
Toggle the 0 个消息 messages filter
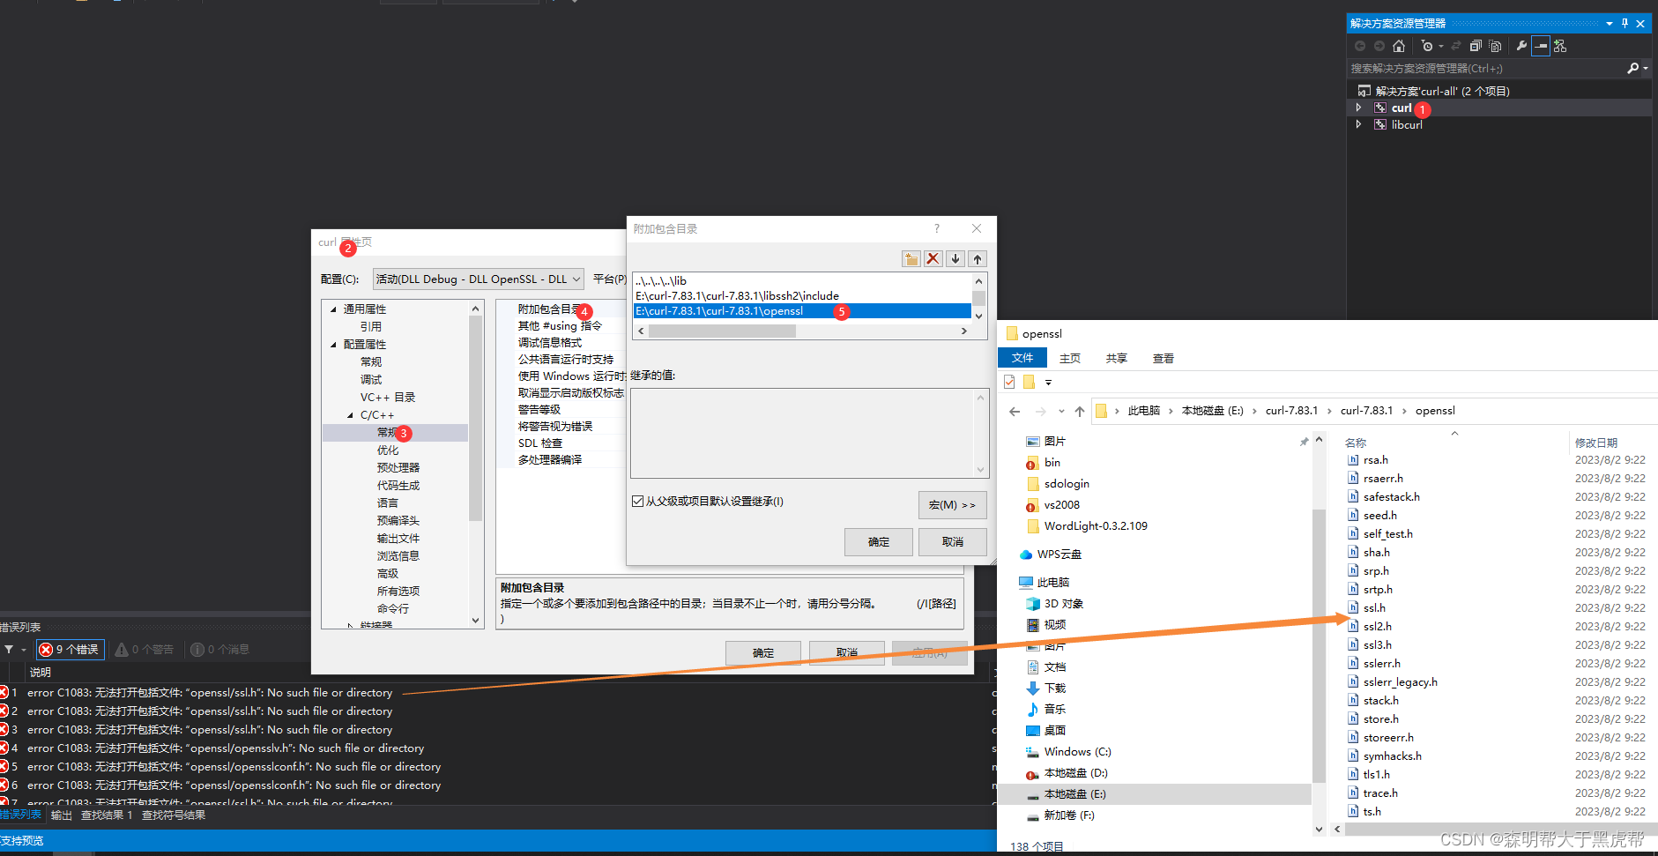point(221,650)
